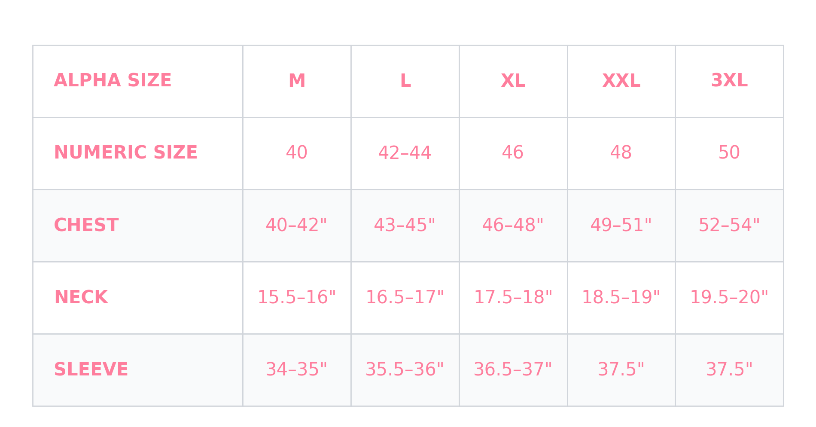Screen dimensions: 816x427
Task: Click the 3XL column header
Action: (x=729, y=81)
